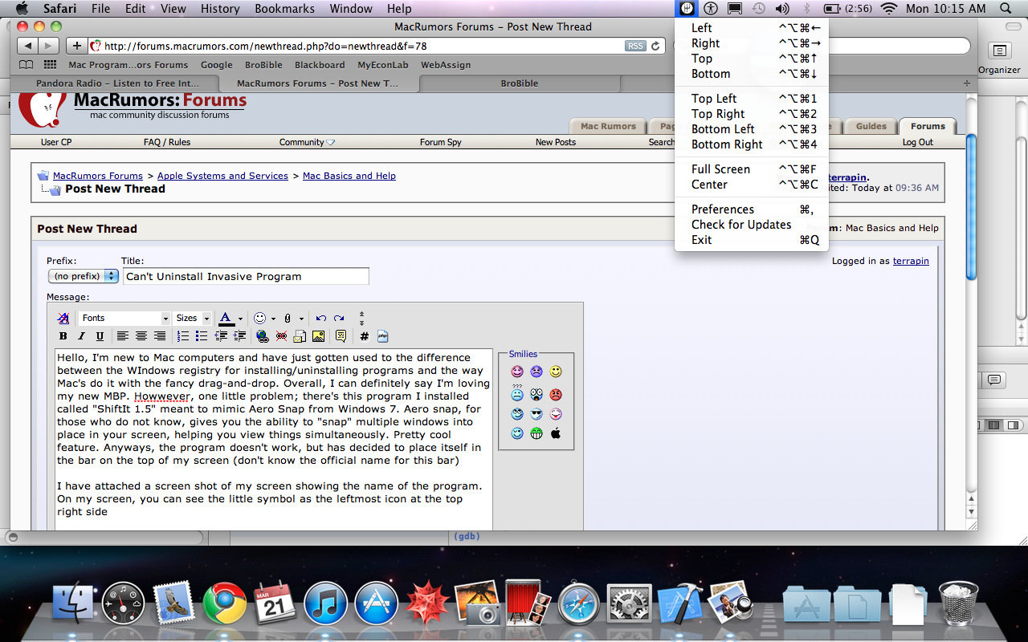Click the Safari vertical scrollbar thumb
This screenshot has width=1028, height=642.
tap(971, 207)
